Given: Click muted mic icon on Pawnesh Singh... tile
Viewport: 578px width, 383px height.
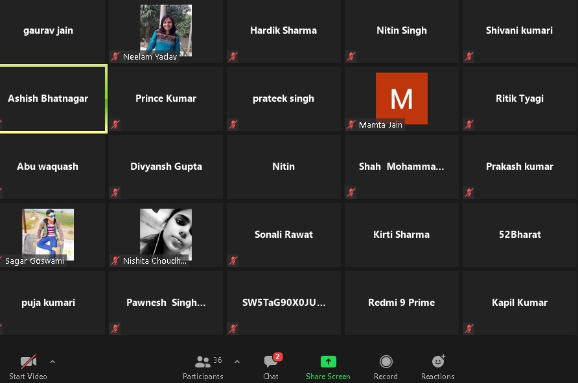Looking at the screenshot, I should [115, 329].
